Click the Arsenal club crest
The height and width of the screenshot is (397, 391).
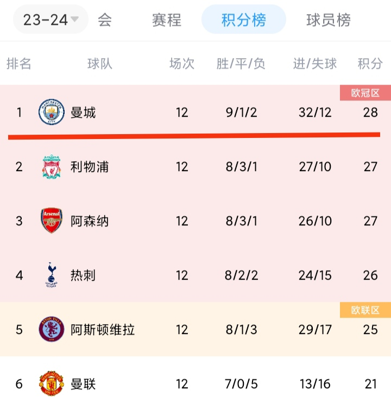tap(52, 221)
